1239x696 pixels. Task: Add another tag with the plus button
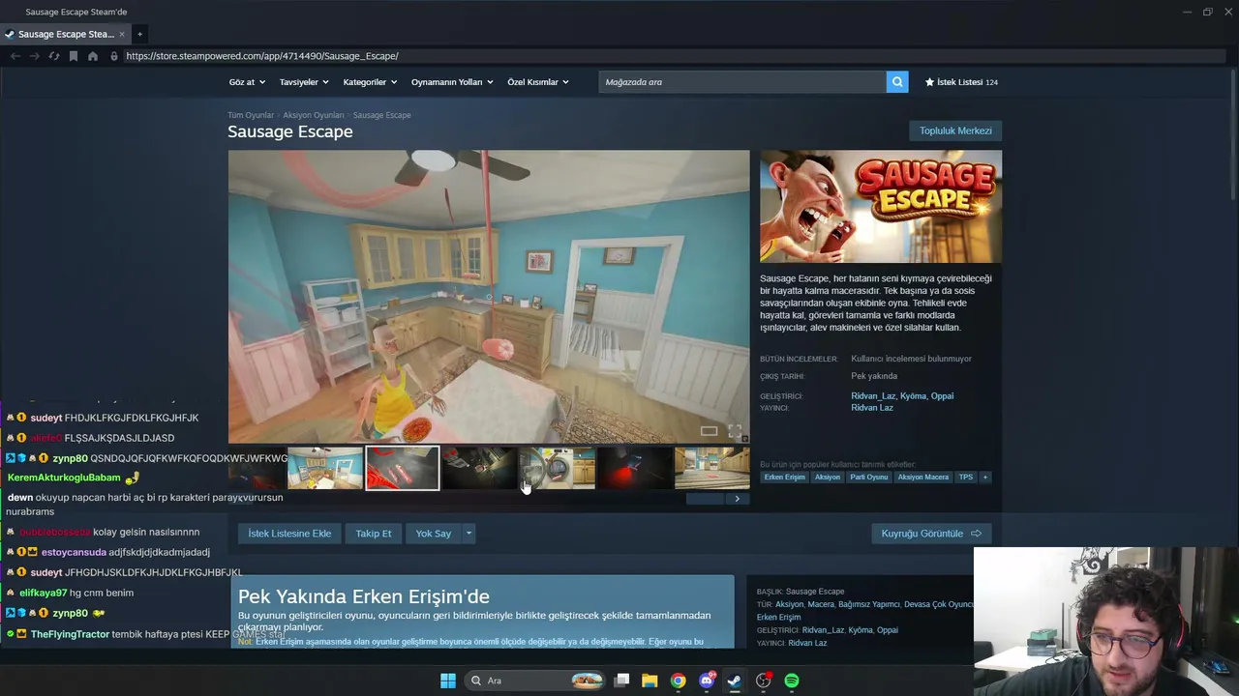(x=984, y=477)
